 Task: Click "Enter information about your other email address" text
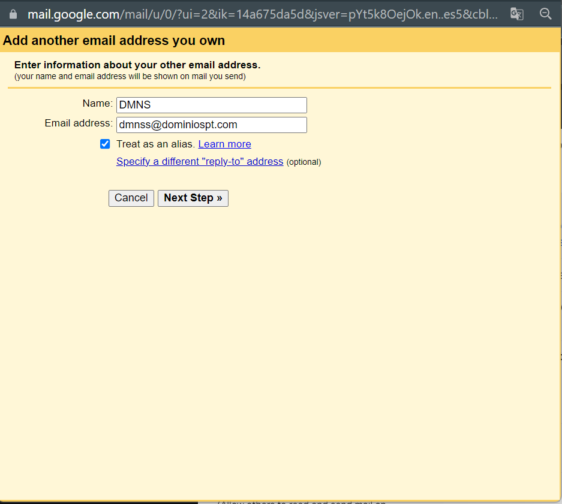click(137, 65)
